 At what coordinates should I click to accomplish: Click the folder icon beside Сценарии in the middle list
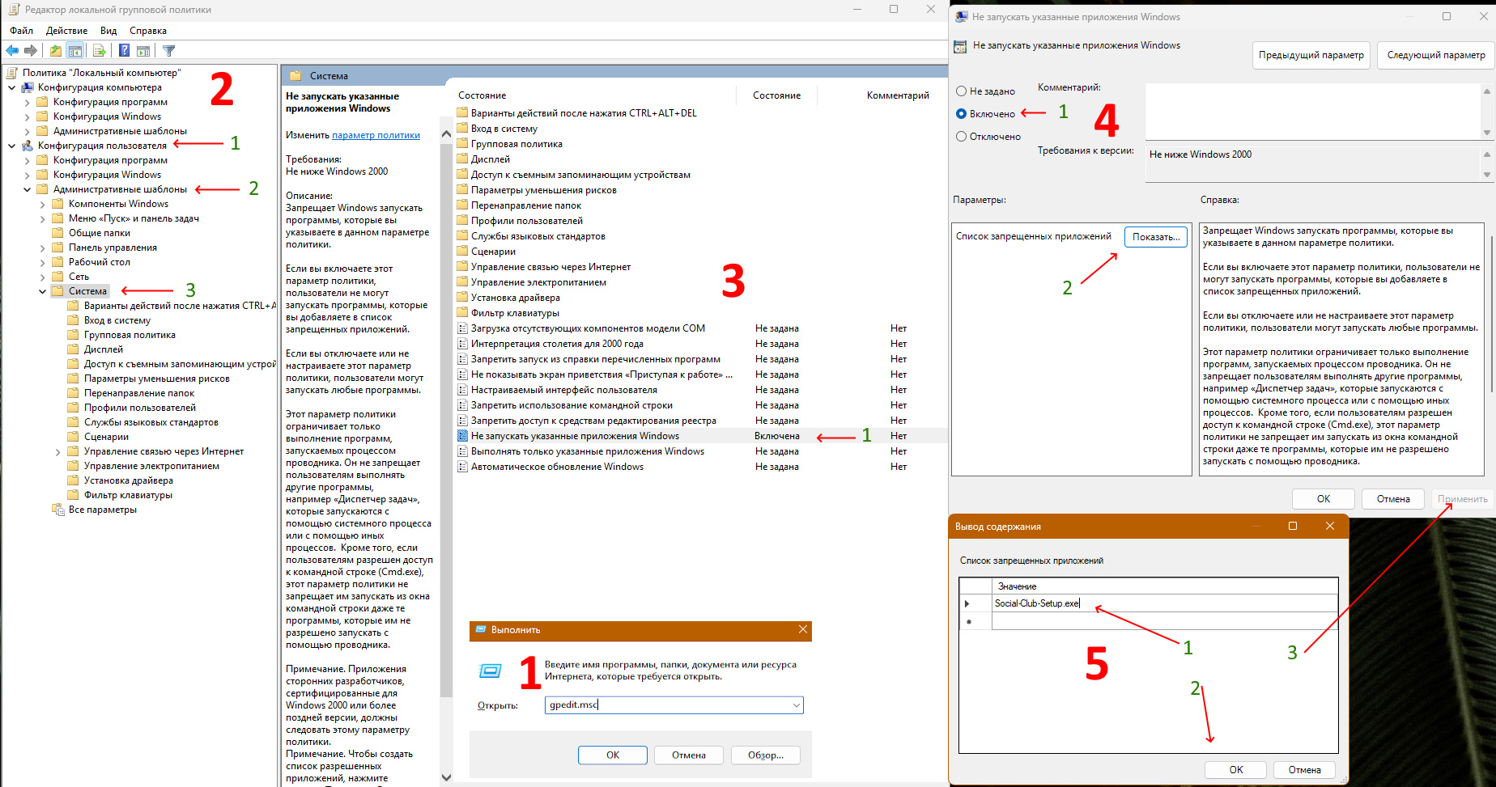[x=462, y=252]
